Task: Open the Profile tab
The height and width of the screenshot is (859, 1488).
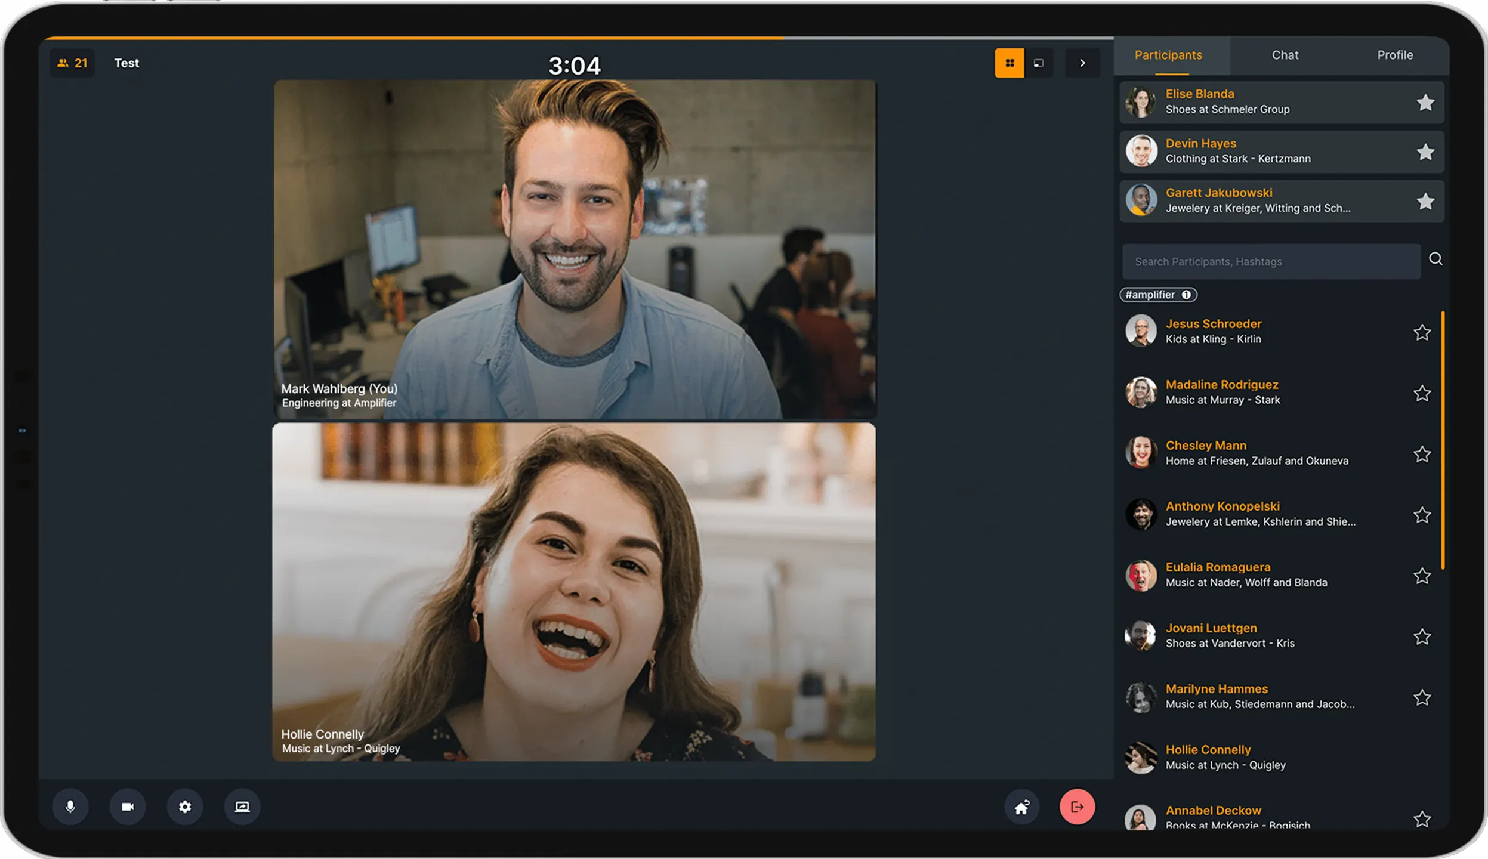Action: click(1395, 55)
